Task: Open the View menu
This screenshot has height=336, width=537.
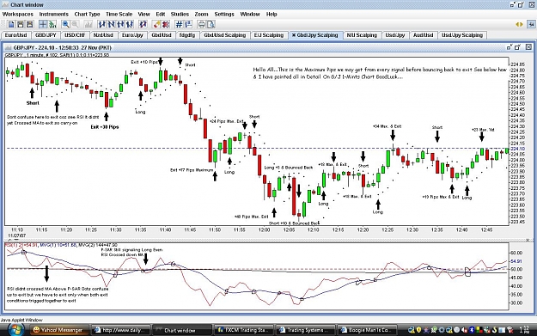Action: click(143, 14)
